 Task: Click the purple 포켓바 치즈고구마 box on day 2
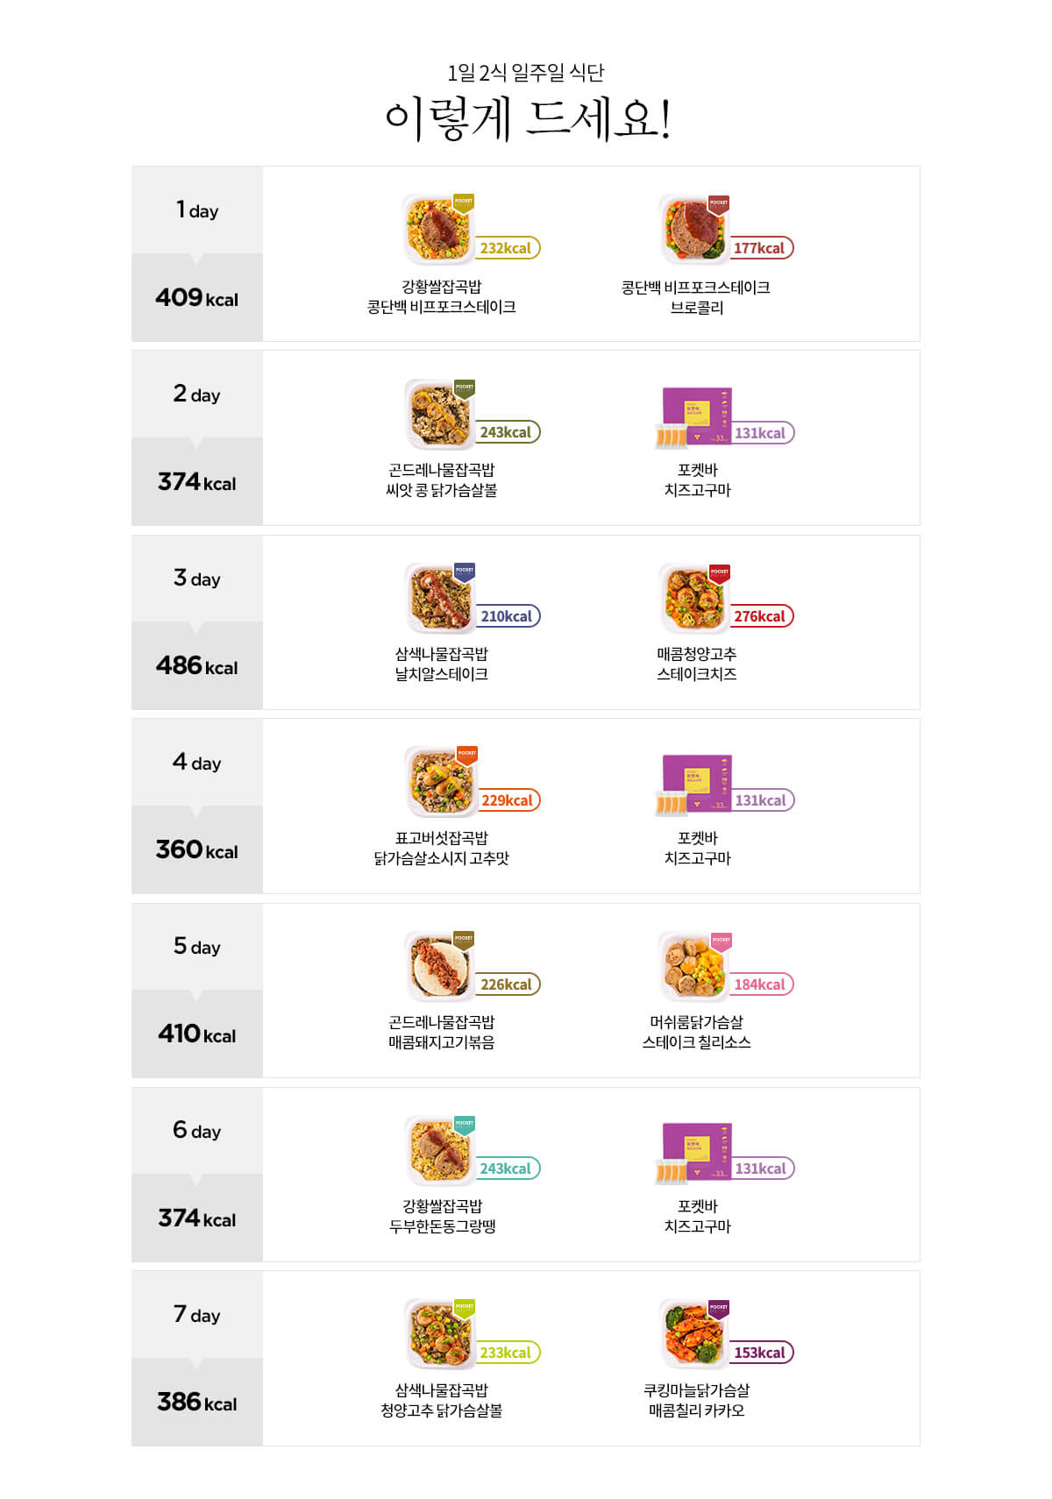tap(693, 417)
